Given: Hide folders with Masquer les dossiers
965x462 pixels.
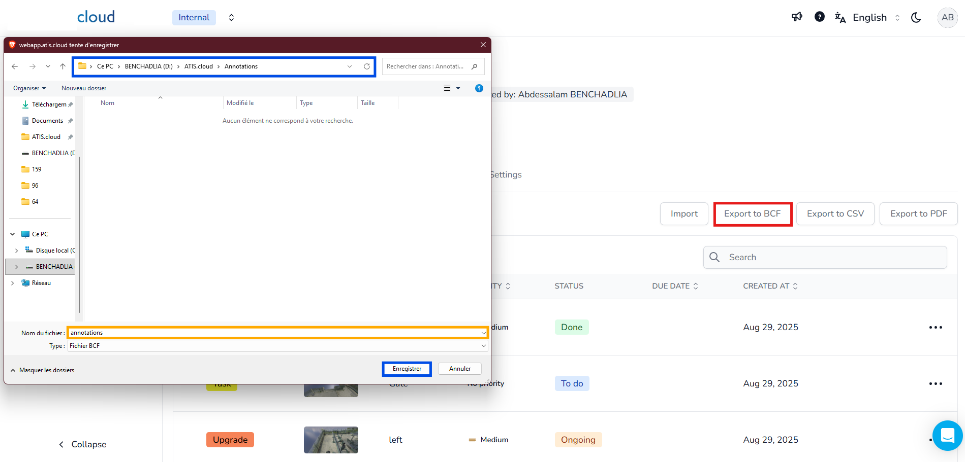Looking at the screenshot, I should (x=43, y=370).
